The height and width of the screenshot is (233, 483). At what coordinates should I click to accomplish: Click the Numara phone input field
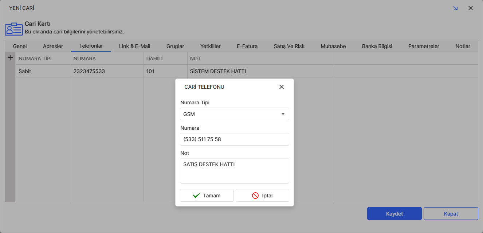tap(234, 139)
